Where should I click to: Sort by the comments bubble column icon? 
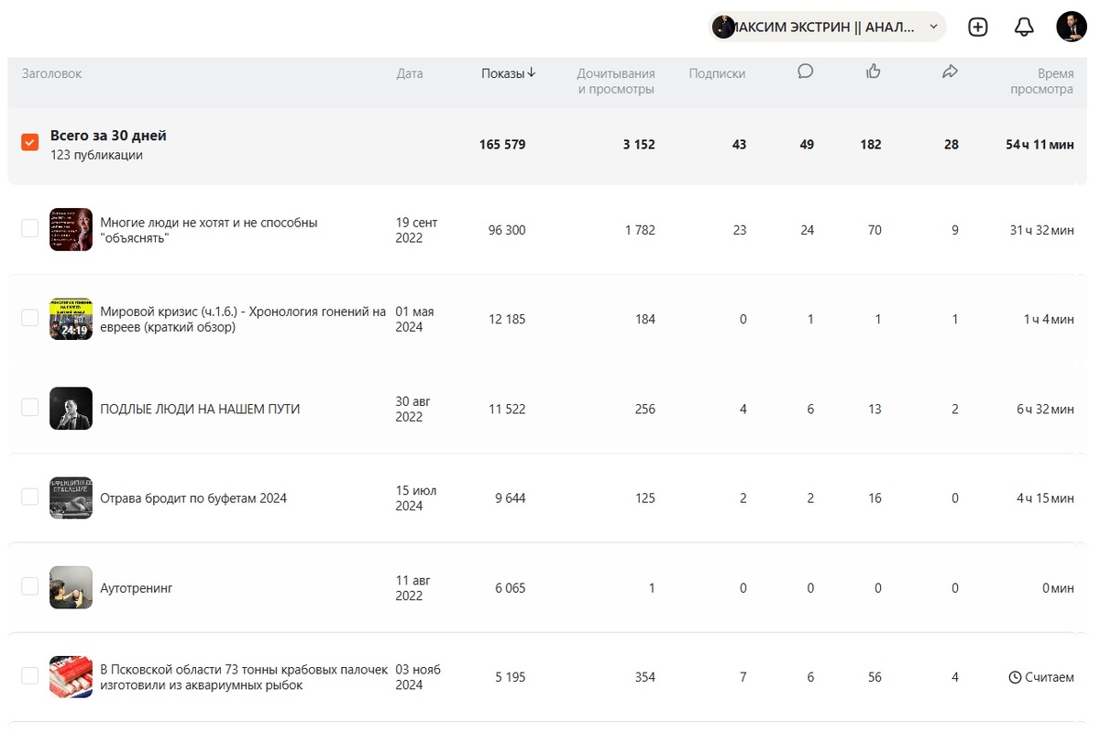(x=806, y=71)
